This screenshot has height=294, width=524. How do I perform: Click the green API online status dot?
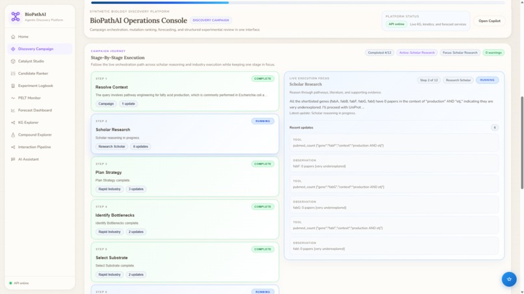point(10,283)
